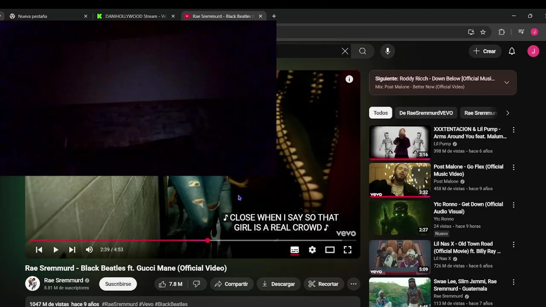Expand the Siguiente mix playlist panel
This screenshot has width=546, height=307.
point(507,82)
